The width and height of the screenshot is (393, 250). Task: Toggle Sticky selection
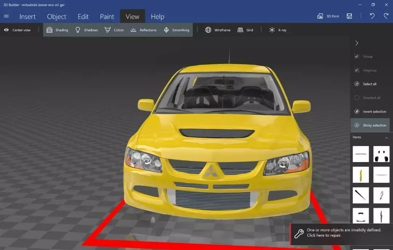coord(370,125)
